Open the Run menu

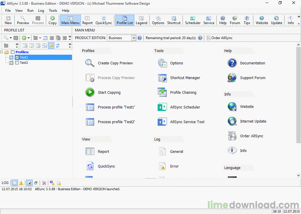(30, 11)
